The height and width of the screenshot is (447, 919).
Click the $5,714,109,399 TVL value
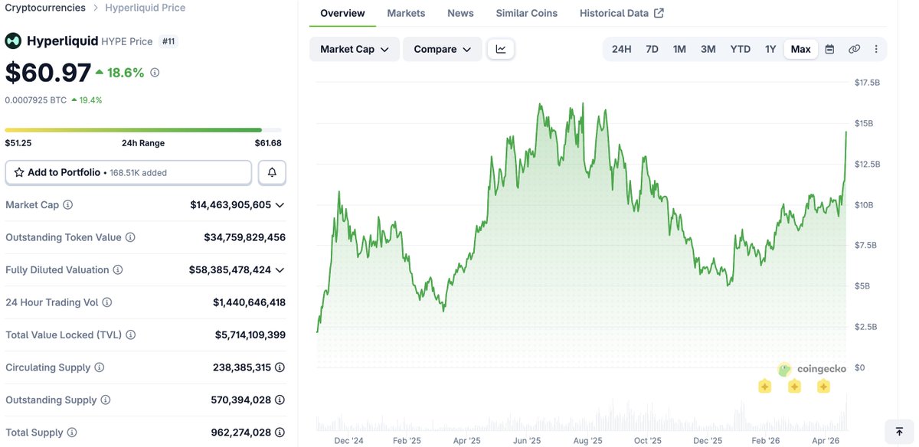[250, 335]
